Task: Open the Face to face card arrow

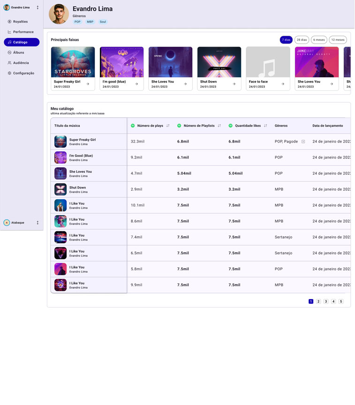Action: [x=283, y=84]
